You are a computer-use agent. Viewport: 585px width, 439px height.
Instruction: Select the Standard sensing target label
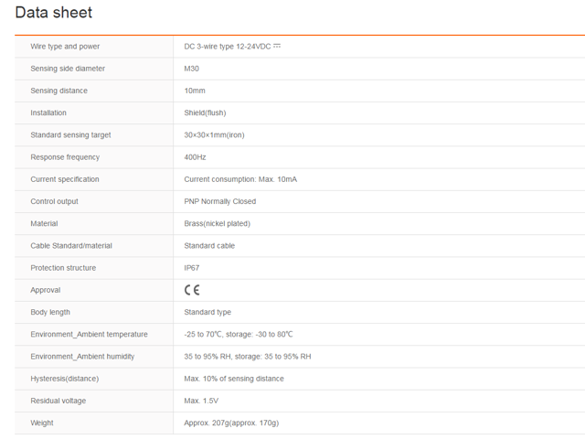pos(70,134)
